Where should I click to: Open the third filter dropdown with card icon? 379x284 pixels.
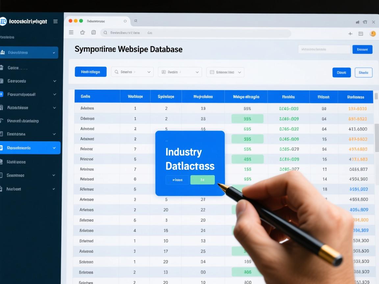(225, 72)
